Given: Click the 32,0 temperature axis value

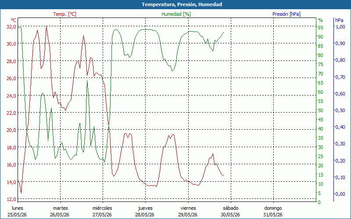Looking at the screenshot, I should pos(11,27).
